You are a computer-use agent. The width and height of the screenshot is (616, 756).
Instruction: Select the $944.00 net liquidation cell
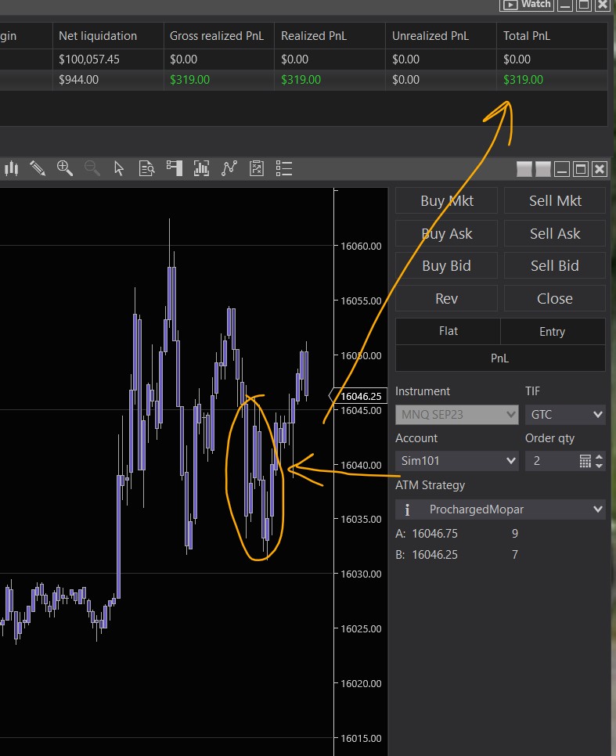click(108, 80)
